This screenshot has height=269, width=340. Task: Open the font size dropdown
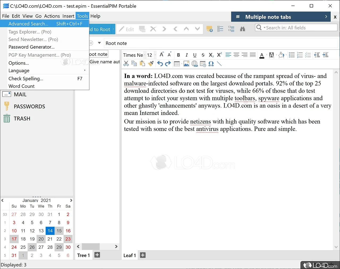pos(155,55)
